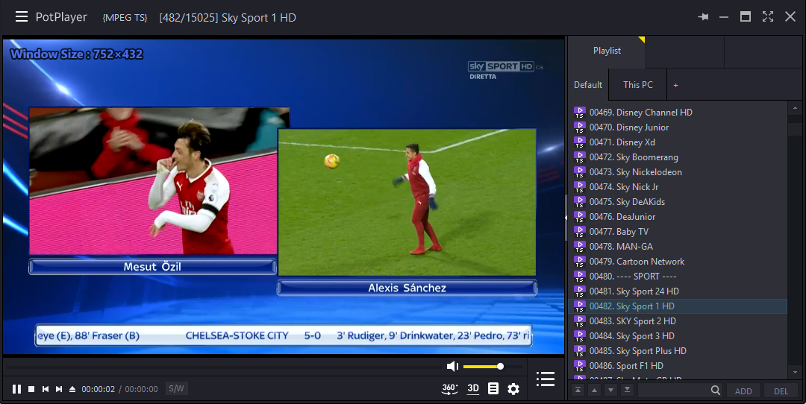Switch to the This PC tab
This screenshot has width=806, height=404.
click(x=638, y=85)
